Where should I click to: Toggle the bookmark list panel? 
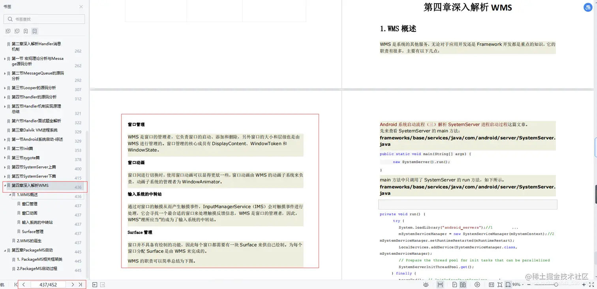(x=34, y=31)
